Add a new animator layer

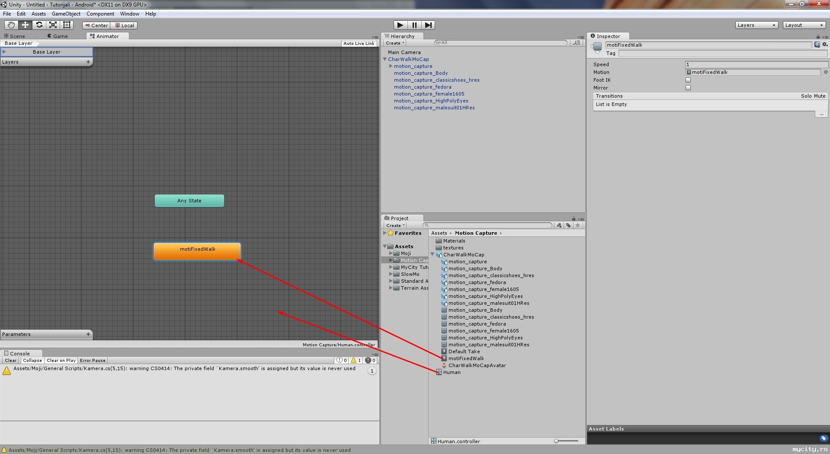pyautogui.click(x=88, y=62)
